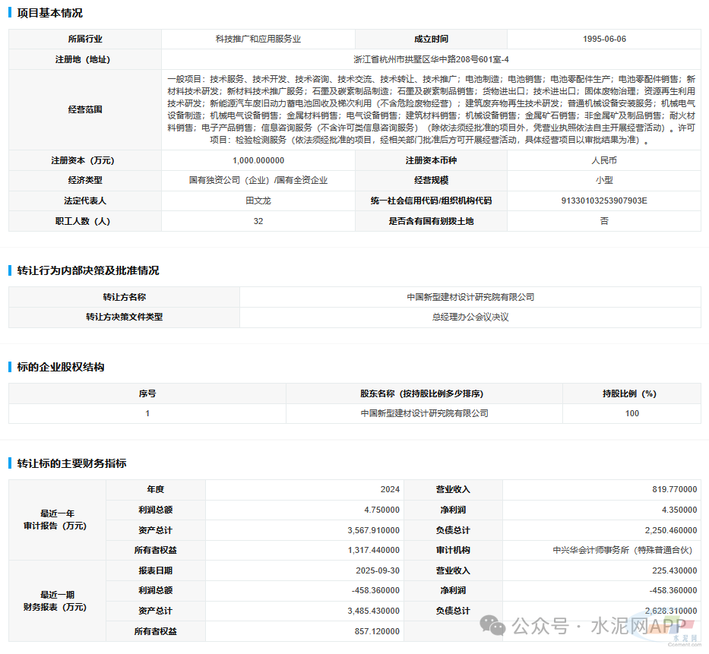The height and width of the screenshot is (654, 709).
Task: Click the 股东名称 column header
Action: (424, 393)
